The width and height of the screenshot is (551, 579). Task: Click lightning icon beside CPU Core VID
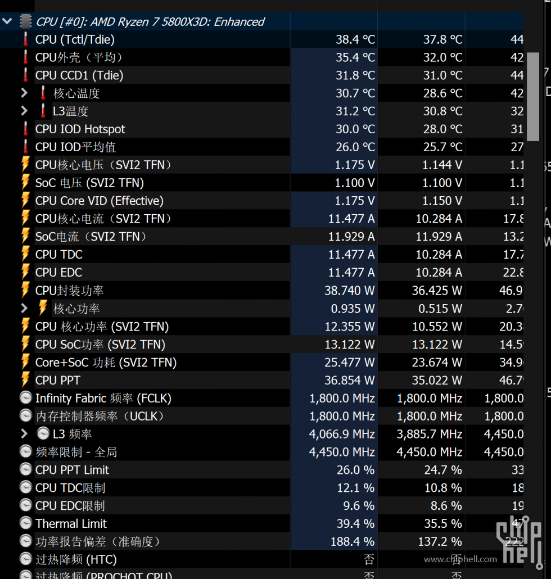click(x=25, y=201)
